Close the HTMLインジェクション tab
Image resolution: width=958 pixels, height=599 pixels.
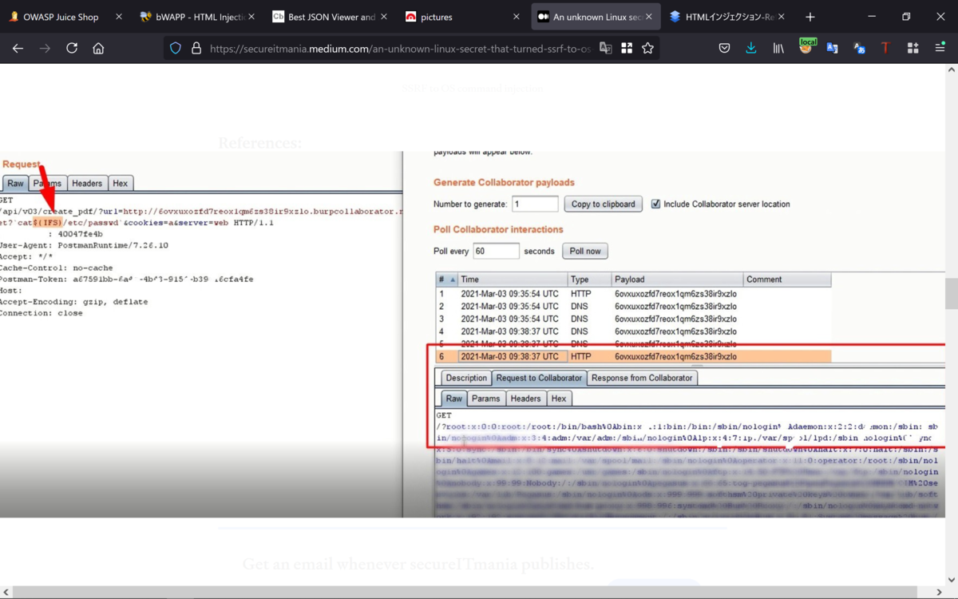pos(780,17)
